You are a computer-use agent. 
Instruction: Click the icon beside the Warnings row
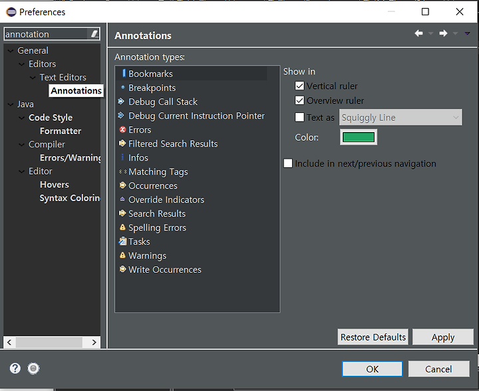[x=122, y=256]
